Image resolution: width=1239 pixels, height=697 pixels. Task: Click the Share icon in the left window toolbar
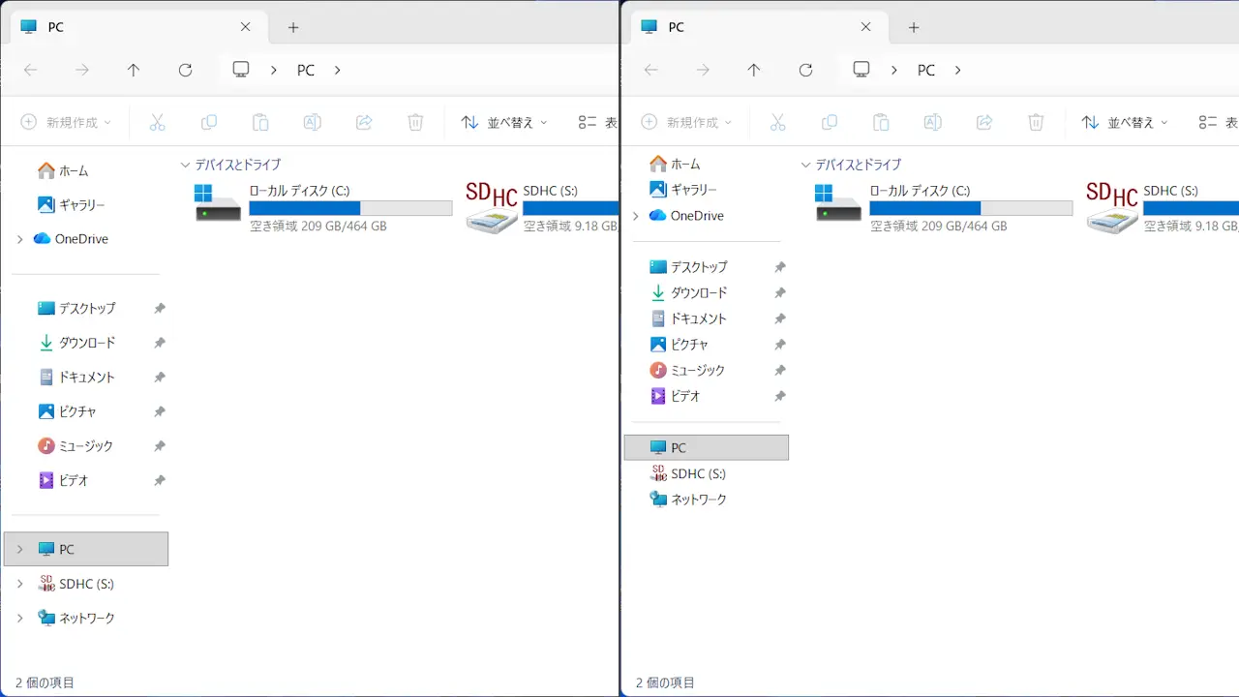[x=363, y=122]
